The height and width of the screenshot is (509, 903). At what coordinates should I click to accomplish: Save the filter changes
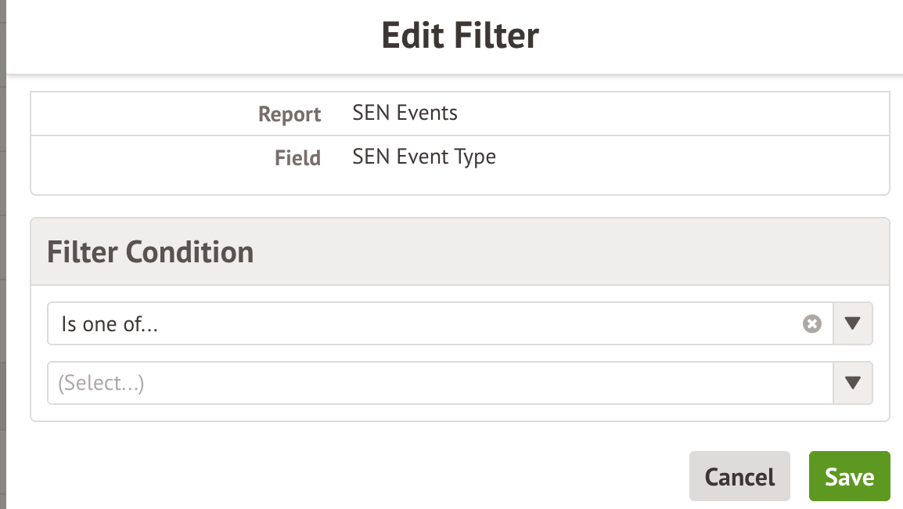coord(849,476)
